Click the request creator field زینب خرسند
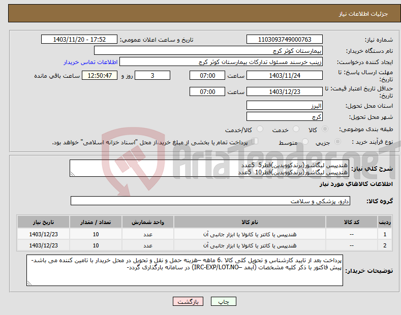The width and height of the screenshot is (401, 315). (221, 62)
